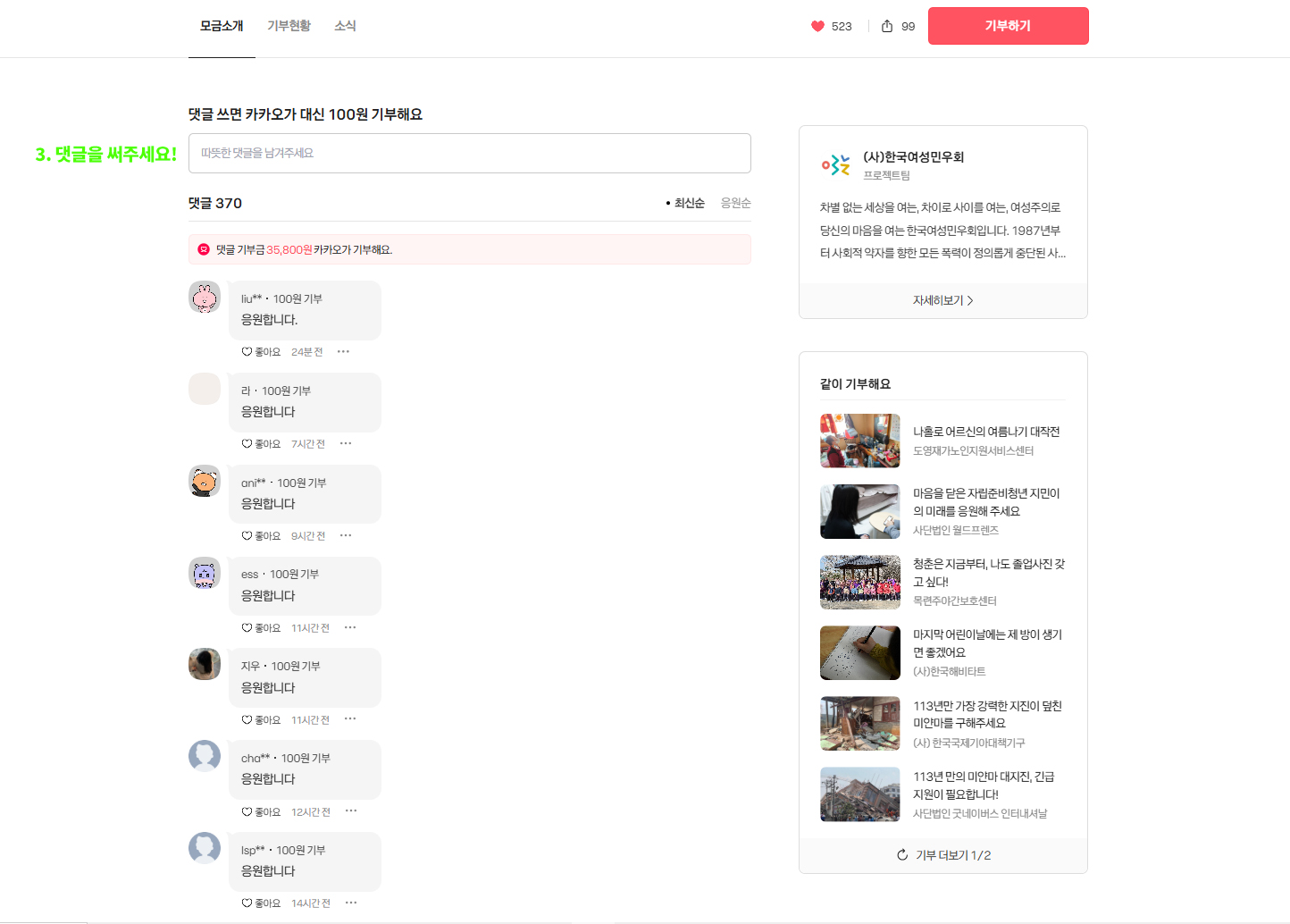The width and height of the screenshot is (1290, 924).
Task: Click the red 기부하기 button
Action: tap(1009, 26)
